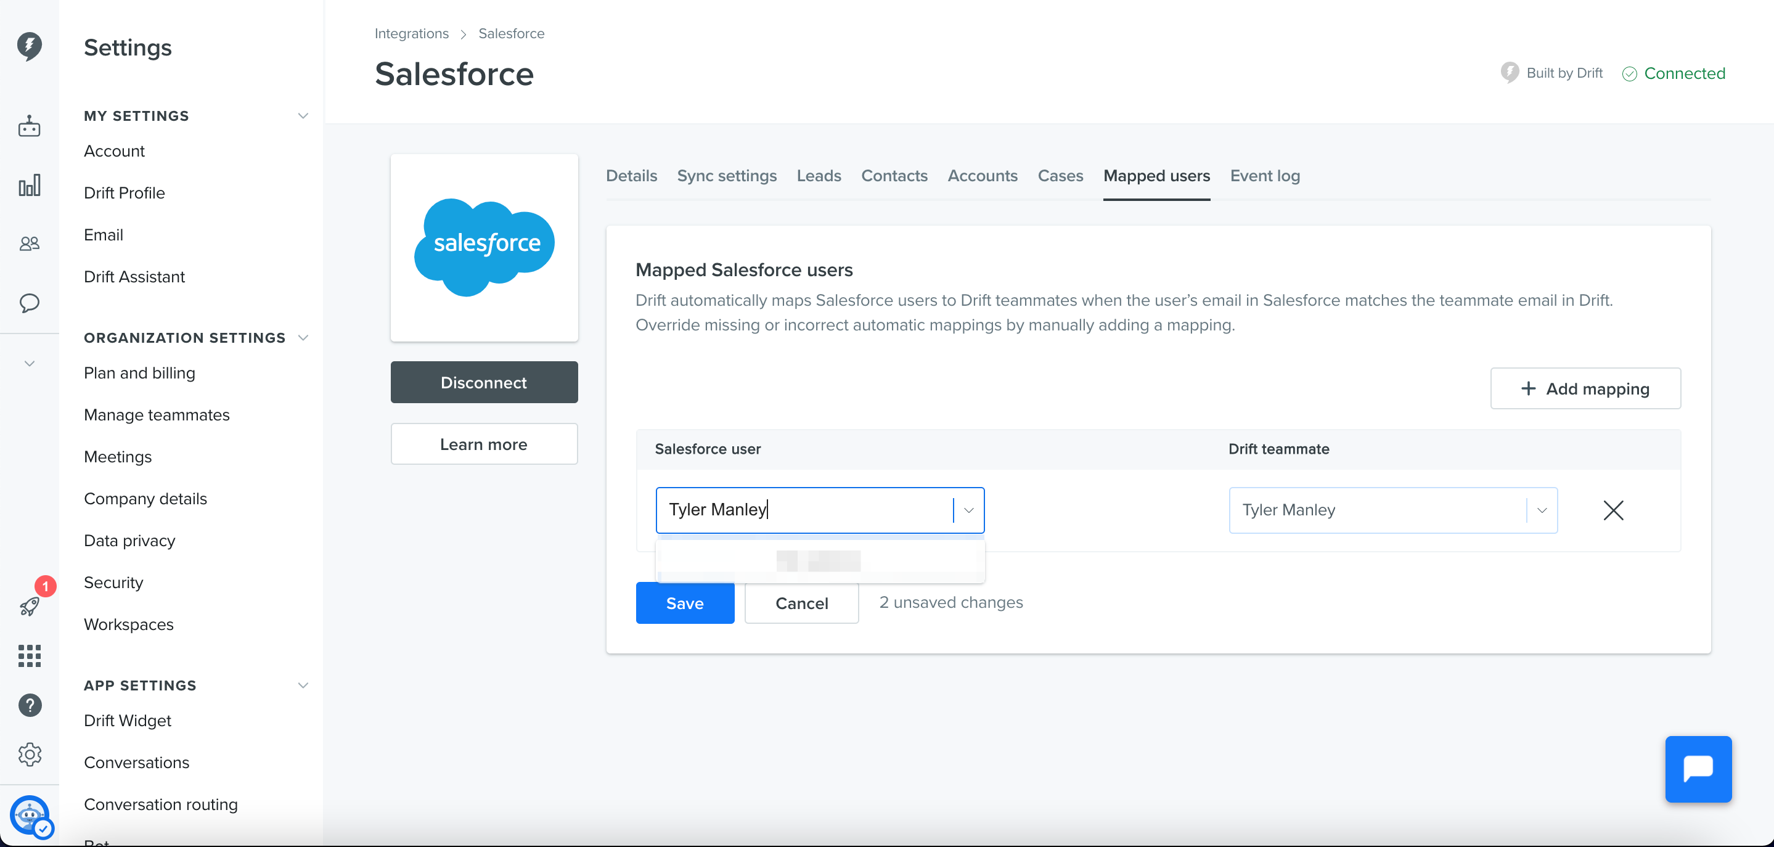Click the Salesforce logo thumbnail
The image size is (1774, 847).
click(x=484, y=248)
